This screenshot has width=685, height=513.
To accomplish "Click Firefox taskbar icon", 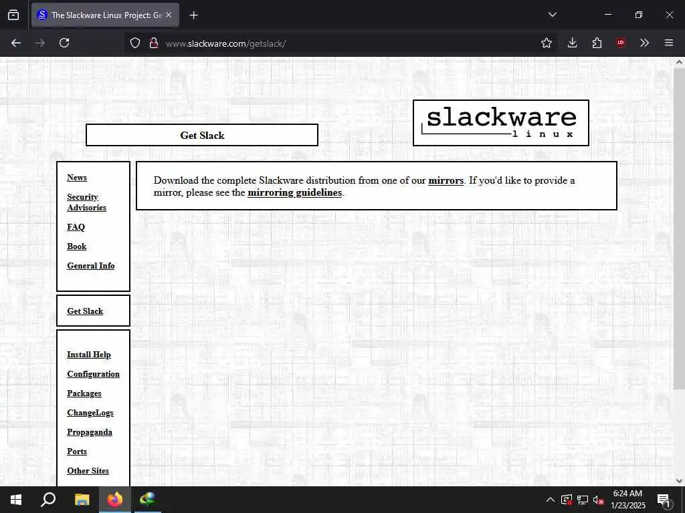I will click(x=115, y=500).
